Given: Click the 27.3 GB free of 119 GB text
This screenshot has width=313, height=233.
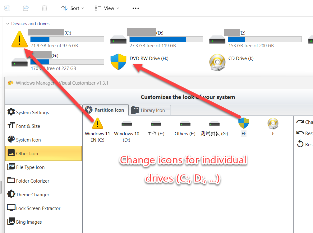Looking at the screenshot, I should pos(153,46).
